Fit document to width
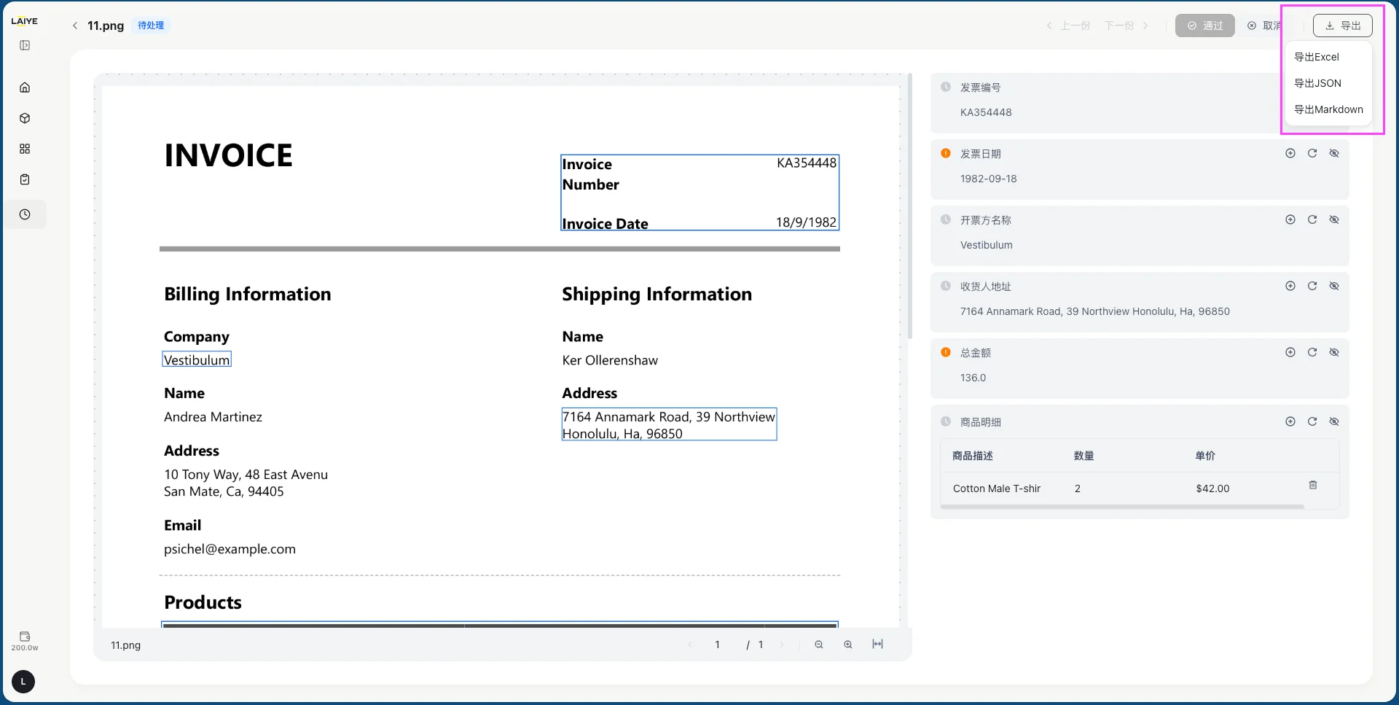1399x705 pixels. [878, 644]
